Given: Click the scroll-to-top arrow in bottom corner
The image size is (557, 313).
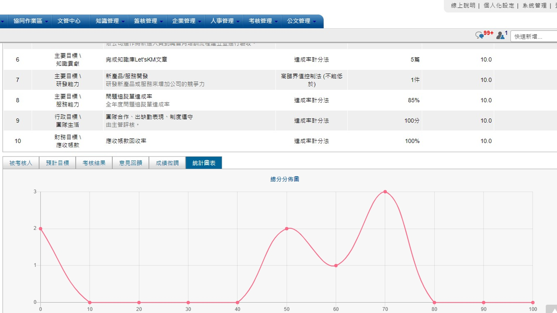Looking at the screenshot, I should (x=551, y=309).
